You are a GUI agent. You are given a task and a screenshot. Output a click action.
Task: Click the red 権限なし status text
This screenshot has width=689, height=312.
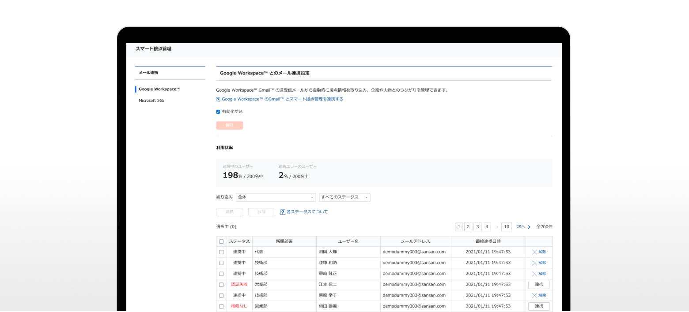[239, 306]
